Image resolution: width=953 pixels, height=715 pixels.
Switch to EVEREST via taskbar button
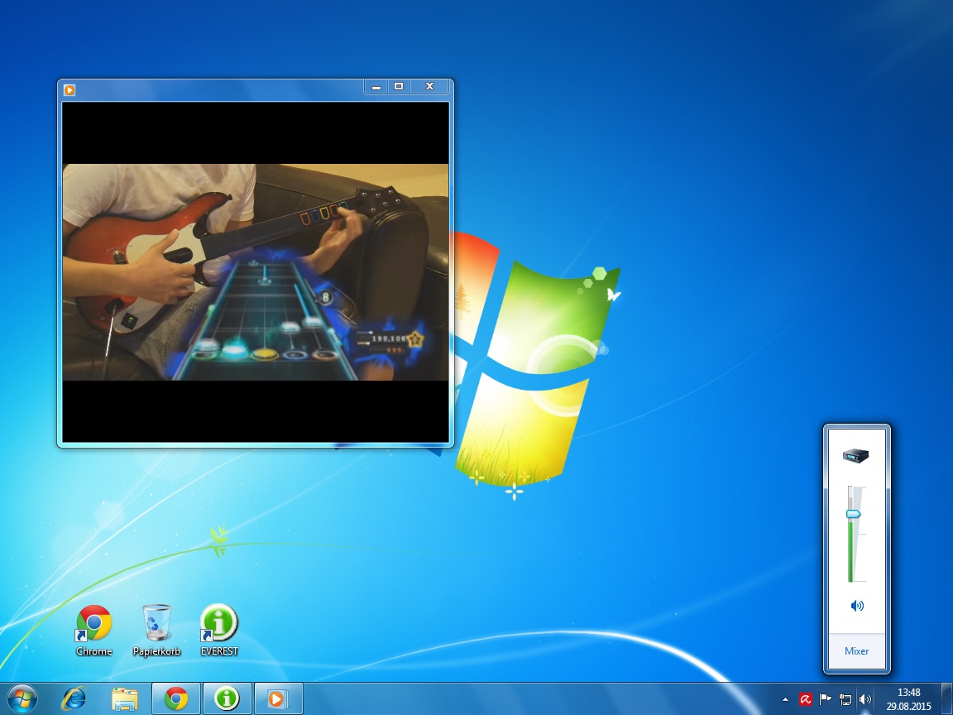(x=227, y=699)
